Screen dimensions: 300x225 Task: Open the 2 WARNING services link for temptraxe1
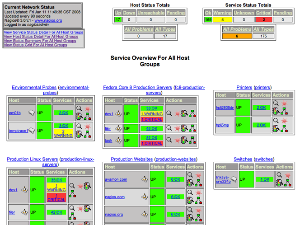[63, 133]
